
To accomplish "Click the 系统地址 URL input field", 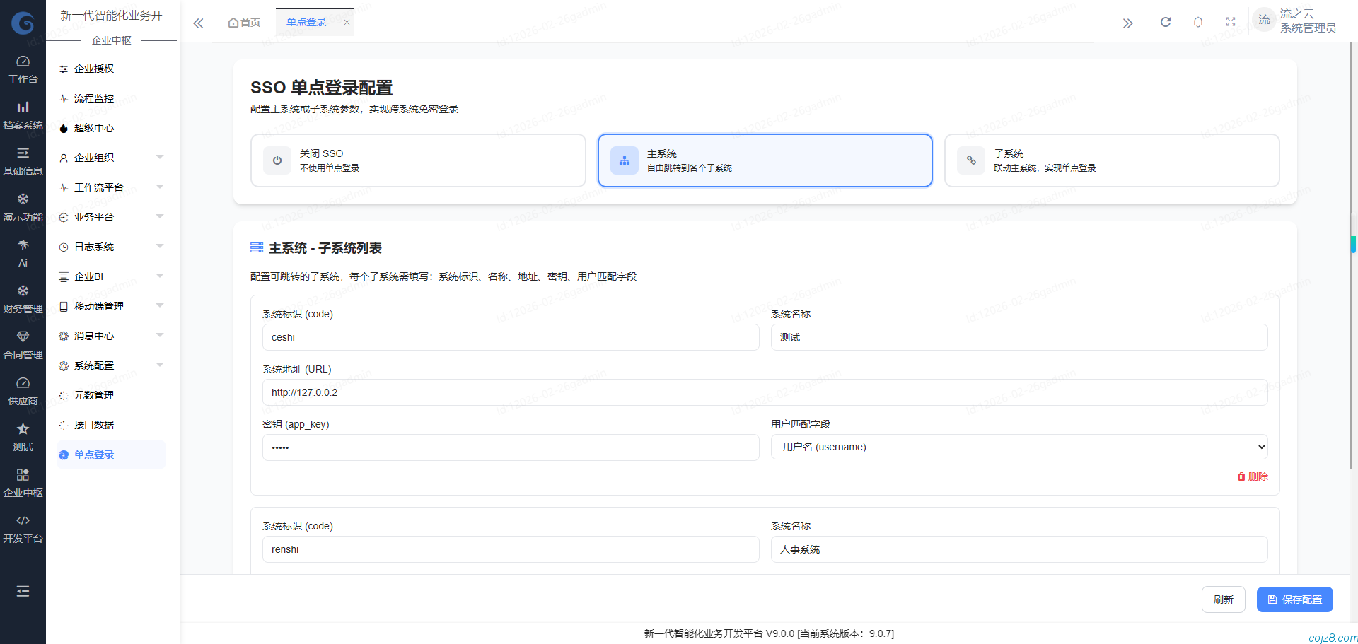I will [765, 392].
